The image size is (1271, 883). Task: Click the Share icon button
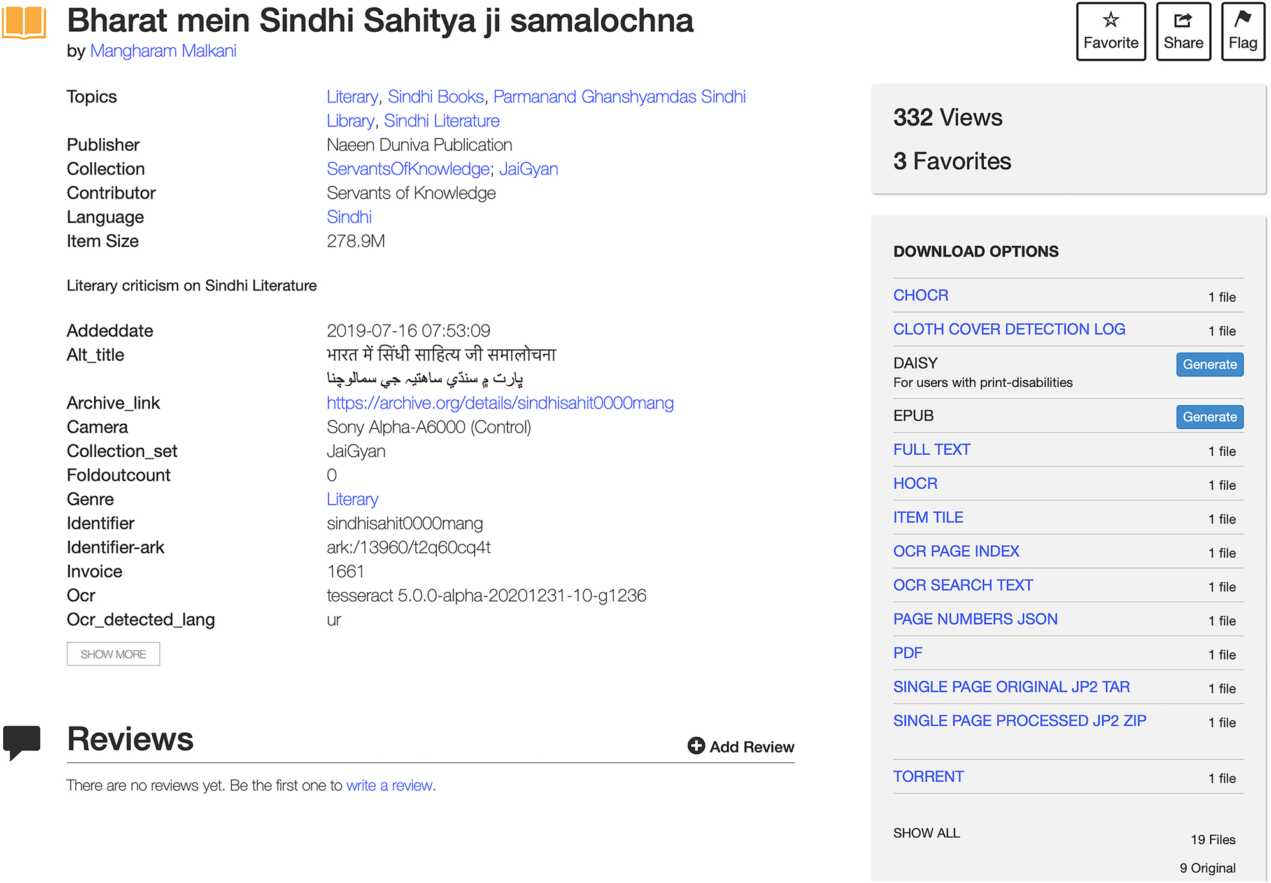tap(1182, 20)
